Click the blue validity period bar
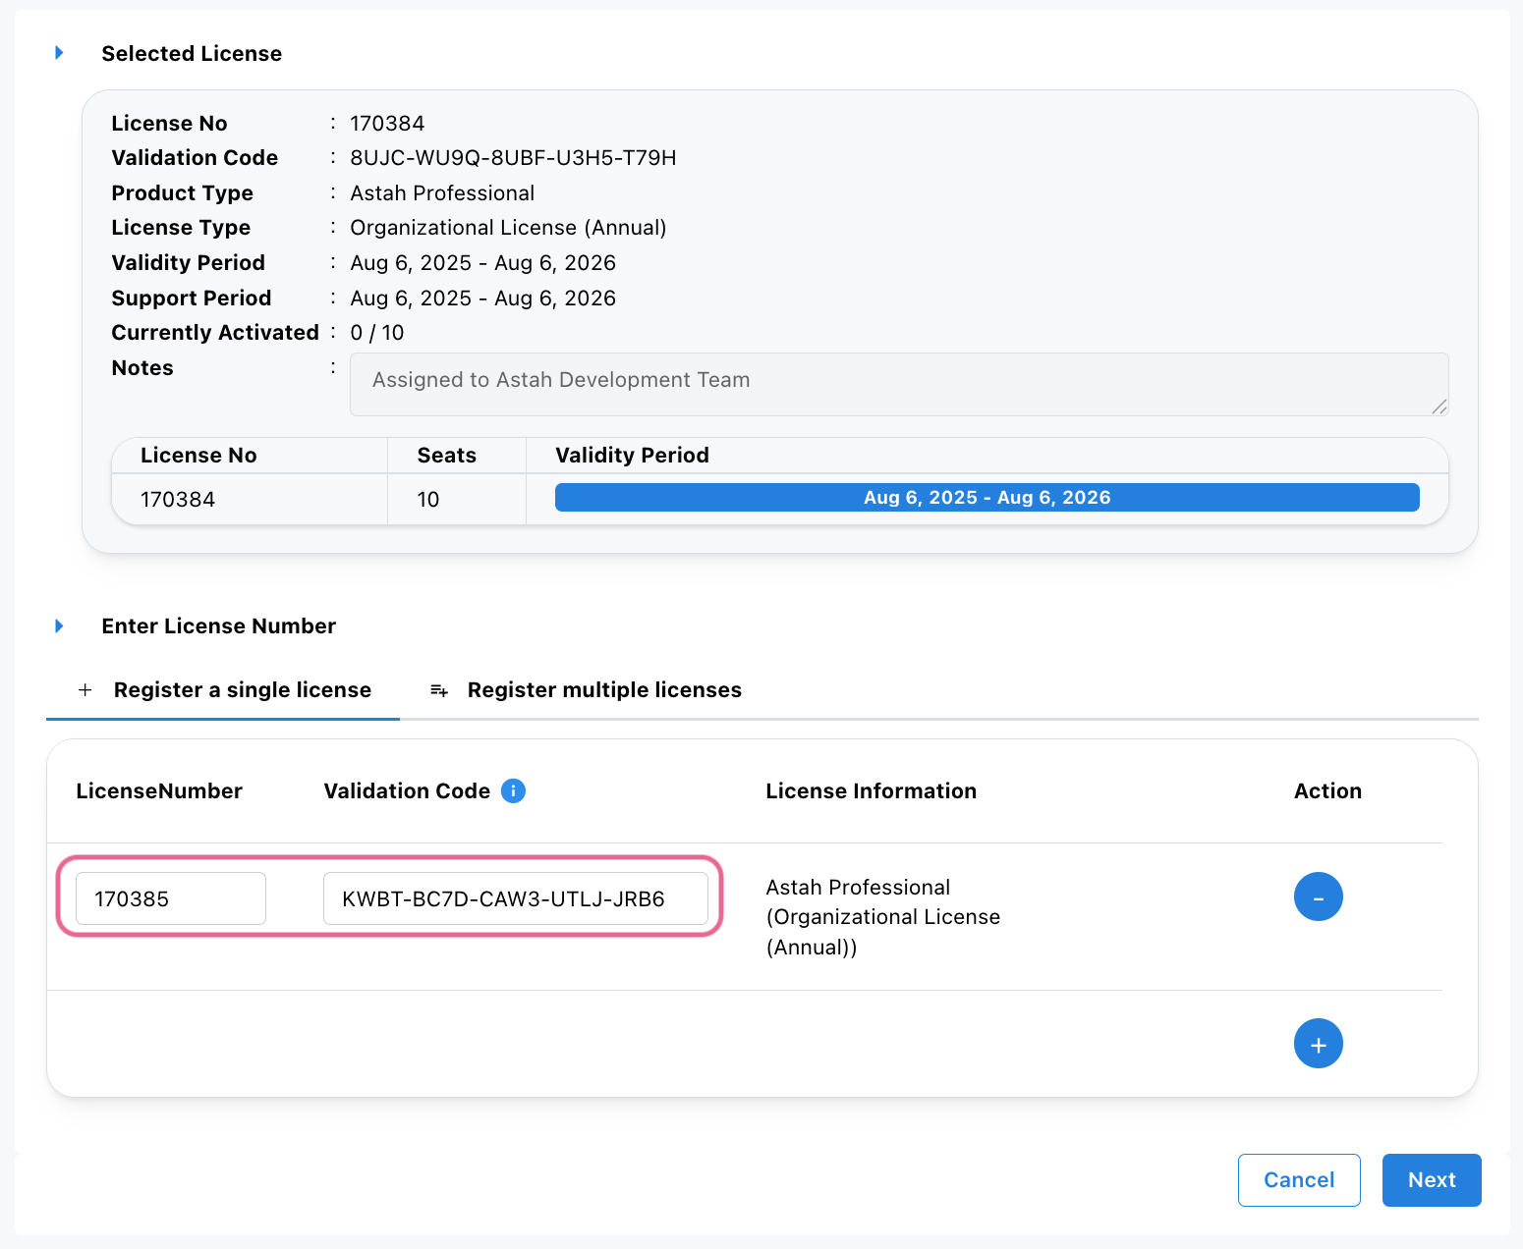The width and height of the screenshot is (1523, 1249). click(x=987, y=498)
